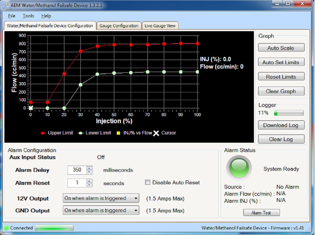
Task: Click the green Connected status indicator icon
Action: click(6, 228)
